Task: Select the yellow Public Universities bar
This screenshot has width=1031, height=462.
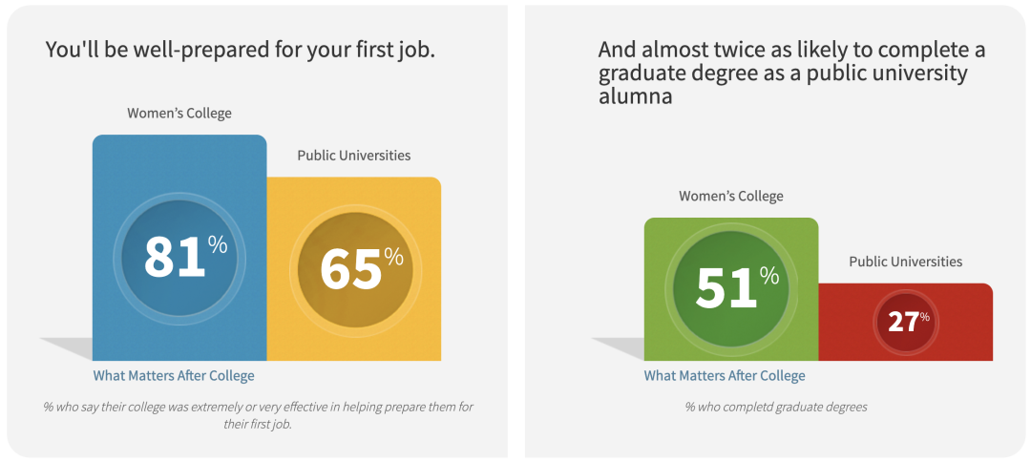Action: pyautogui.click(x=354, y=269)
